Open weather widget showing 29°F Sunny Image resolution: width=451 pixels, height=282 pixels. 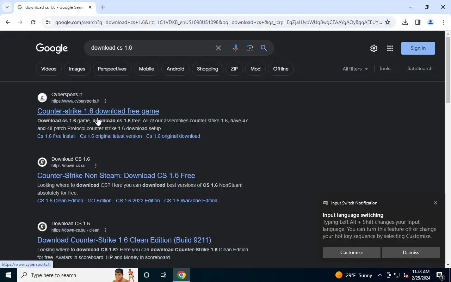click(x=354, y=275)
